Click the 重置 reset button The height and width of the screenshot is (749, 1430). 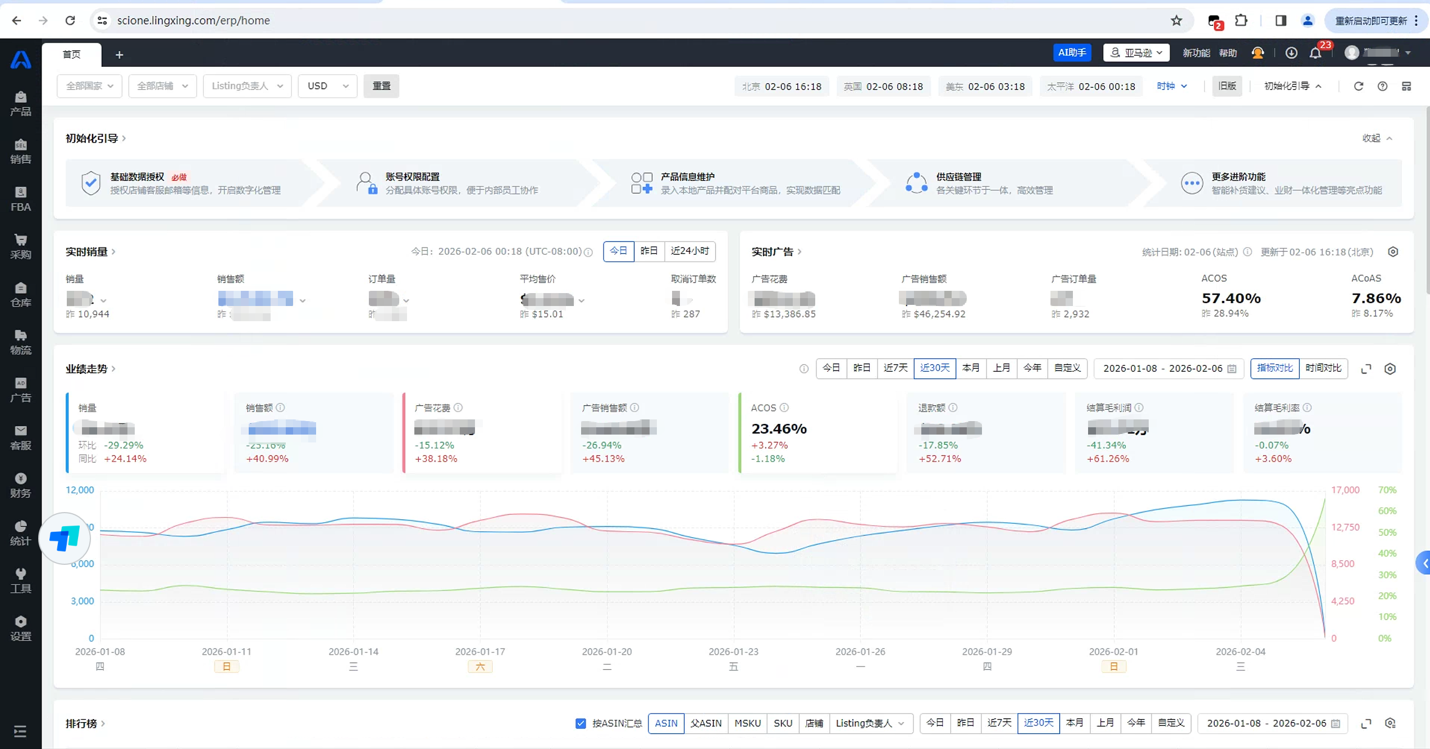tap(381, 86)
